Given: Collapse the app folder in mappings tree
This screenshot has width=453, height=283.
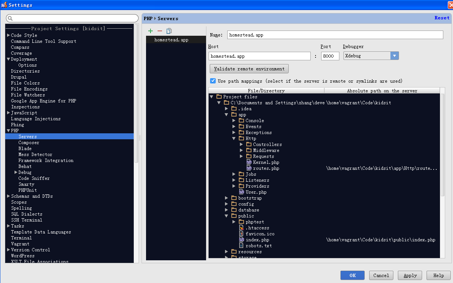Looking at the screenshot, I should click(x=226, y=115).
